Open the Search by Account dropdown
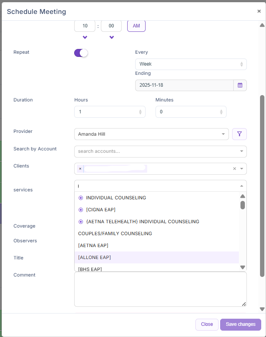This screenshot has width=266, height=337. pos(160,152)
